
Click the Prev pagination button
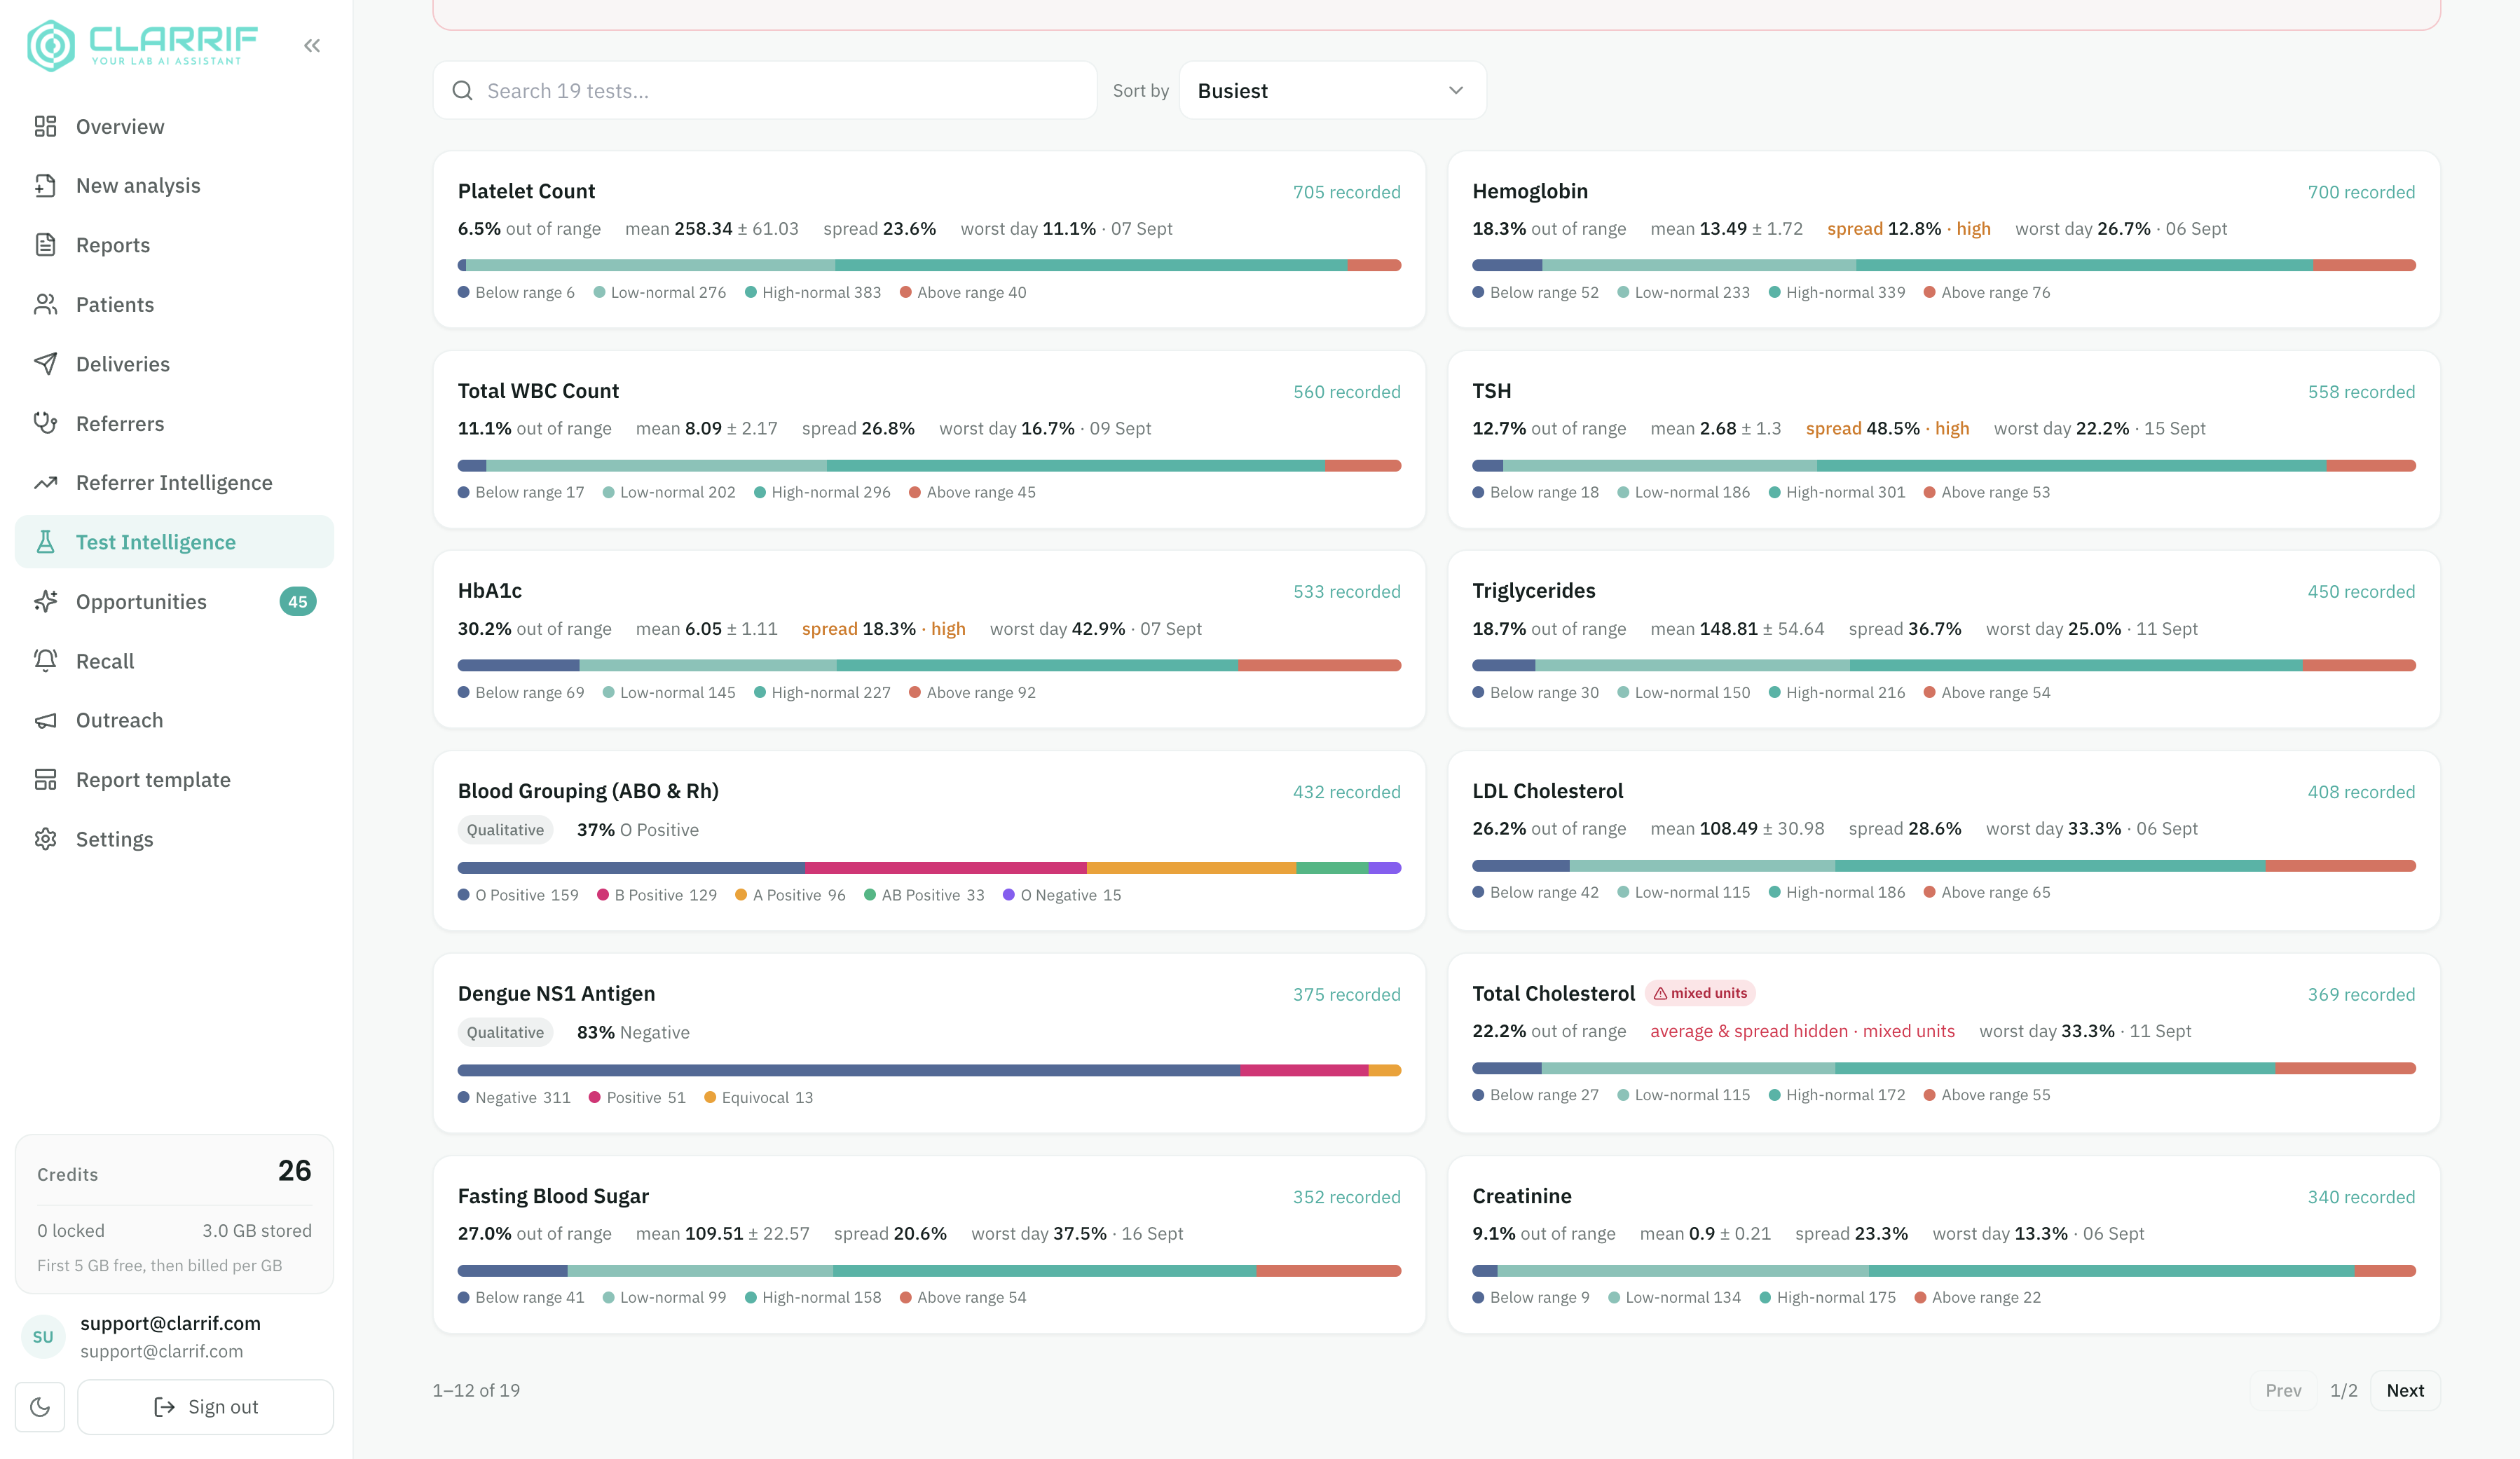[x=2283, y=1390]
